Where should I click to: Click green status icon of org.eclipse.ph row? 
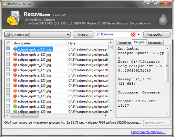pyautogui.click(x=15, y=106)
